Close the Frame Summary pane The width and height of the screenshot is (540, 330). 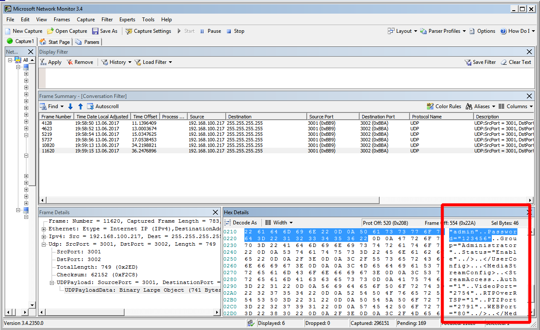[x=529, y=96]
